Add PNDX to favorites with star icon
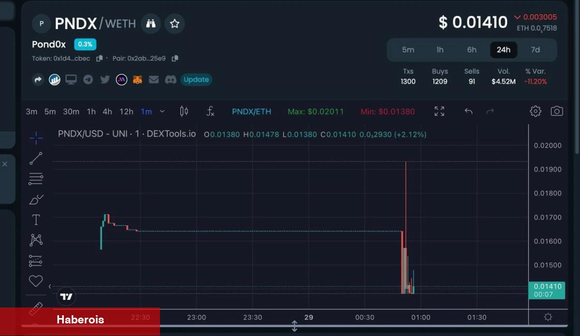This screenshot has height=336, width=580. click(174, 23)
